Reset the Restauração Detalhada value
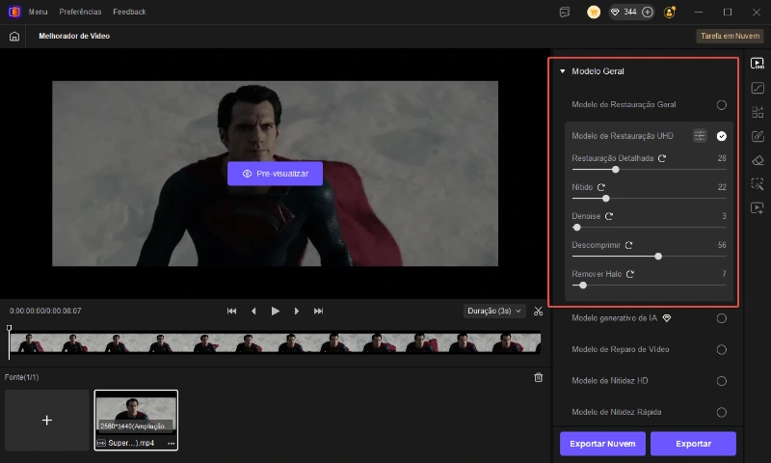Screen dimensions: 771x463 pos(662,158)
